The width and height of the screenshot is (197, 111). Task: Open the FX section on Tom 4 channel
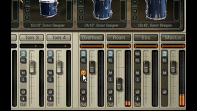coord(50,60)
